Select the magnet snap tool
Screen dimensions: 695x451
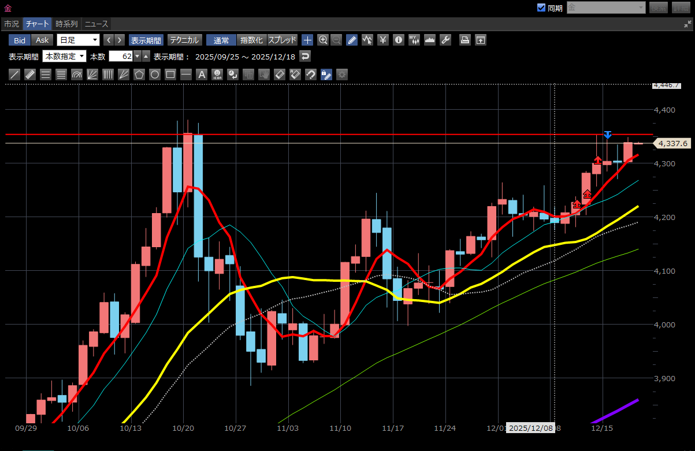tap(310, 74)
